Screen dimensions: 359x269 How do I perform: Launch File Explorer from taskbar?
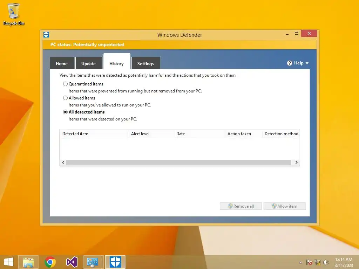tap(28, 262)
